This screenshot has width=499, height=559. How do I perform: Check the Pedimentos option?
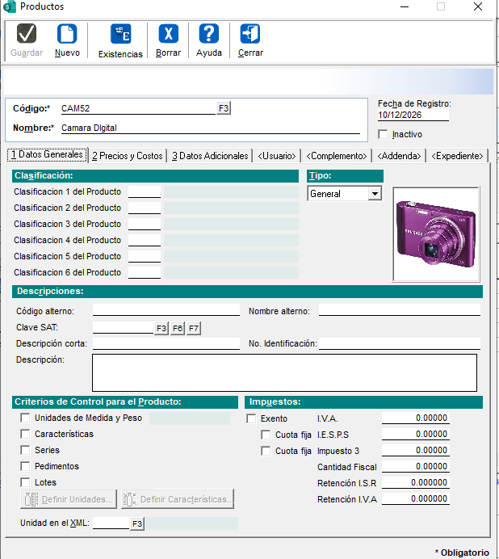click(25, 466)
